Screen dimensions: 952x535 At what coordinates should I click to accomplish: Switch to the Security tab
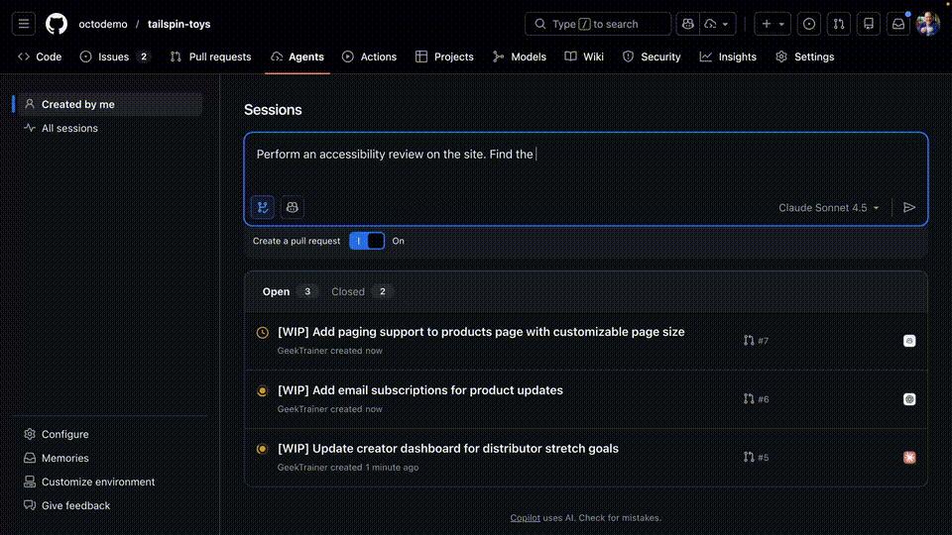(x=652, y=56)
